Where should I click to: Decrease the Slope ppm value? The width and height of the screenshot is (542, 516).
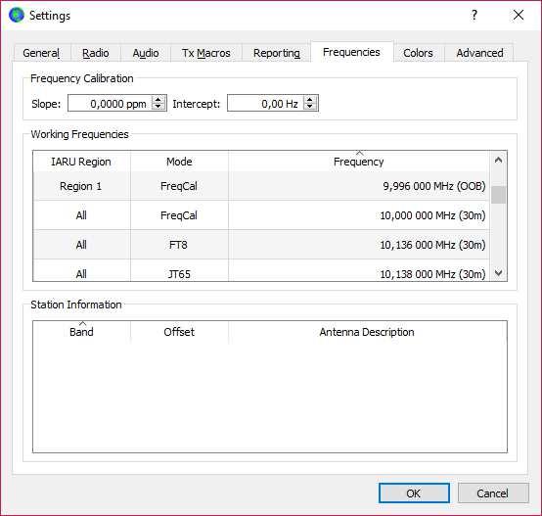(x=158, y=106)
